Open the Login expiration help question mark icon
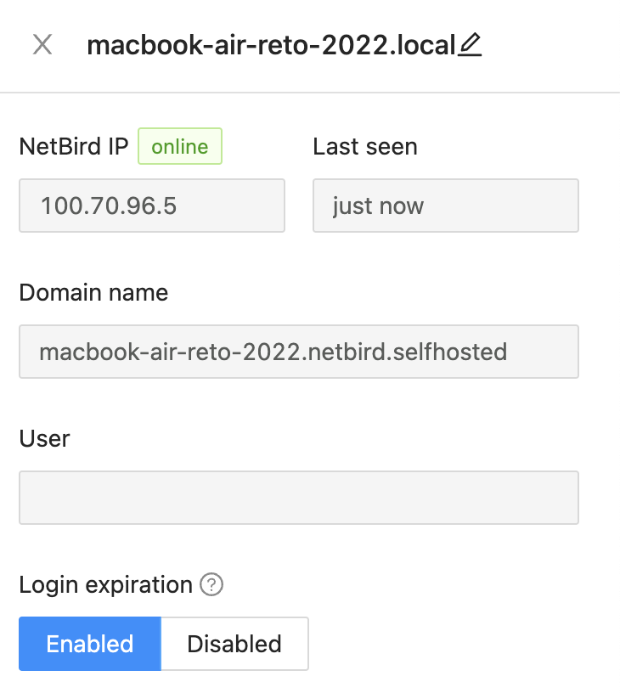Image resolution: width=620 pixels, height=693 pixels. click(x=211, y=585)
